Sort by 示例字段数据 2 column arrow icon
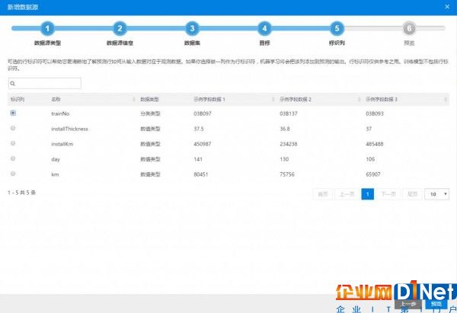The image size is (457, 313). pyautogui.click(x=359, y=99)
